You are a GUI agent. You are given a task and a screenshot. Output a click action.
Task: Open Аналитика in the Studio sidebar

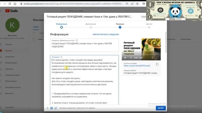tap(10, 56)
